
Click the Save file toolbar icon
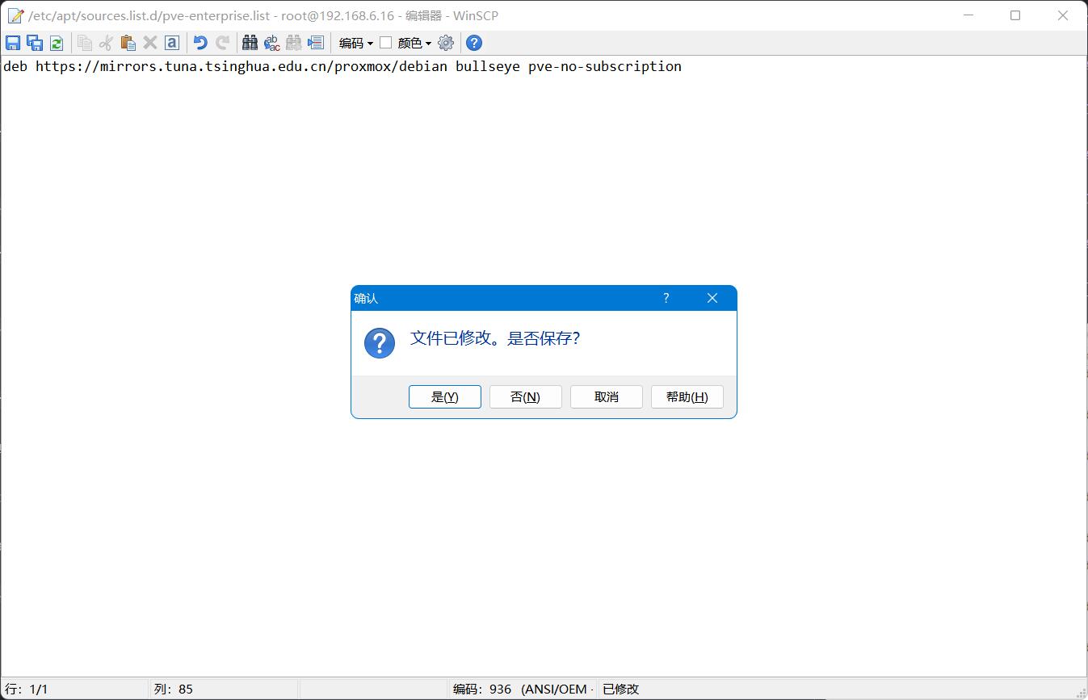point(13,43)
